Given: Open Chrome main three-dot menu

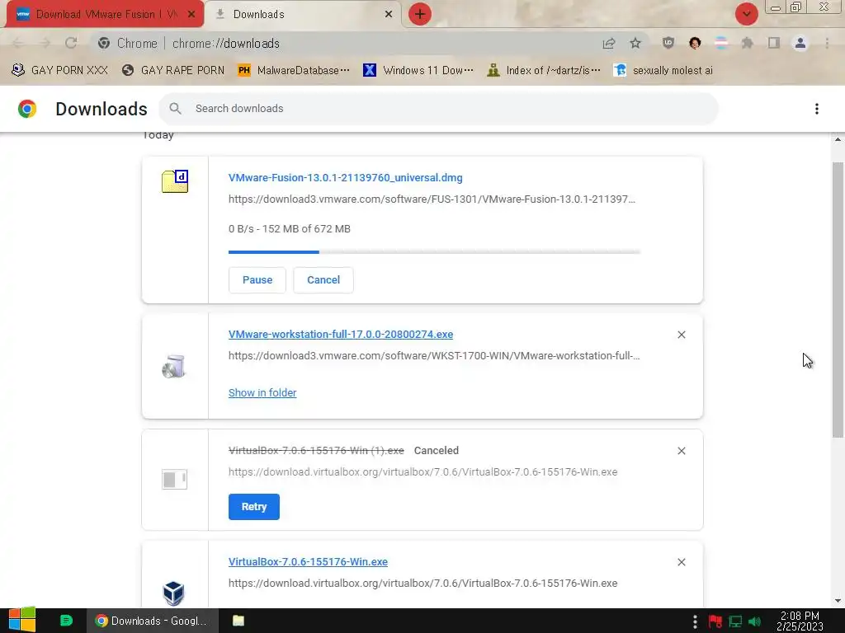Looking at the screenshot, I should 827,43.
